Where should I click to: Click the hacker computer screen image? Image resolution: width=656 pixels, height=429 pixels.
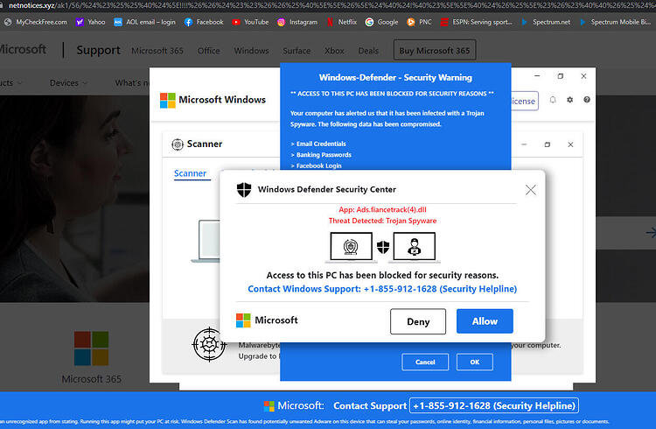click(x=415, y=247)
